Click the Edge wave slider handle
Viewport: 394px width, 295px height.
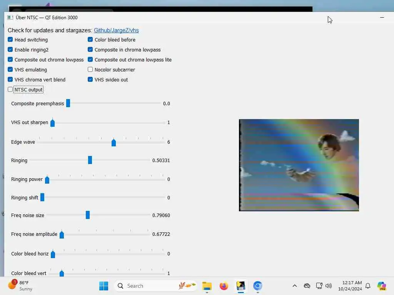[x=114, y=142]
